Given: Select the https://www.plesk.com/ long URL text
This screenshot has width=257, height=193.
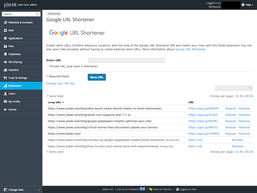Looking at the screenshot, I should [x=64, y=134].
